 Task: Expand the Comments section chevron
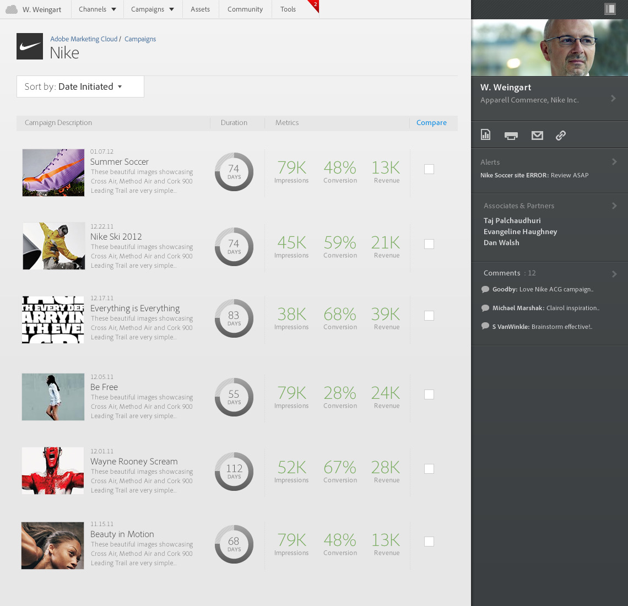pos(614,274)
